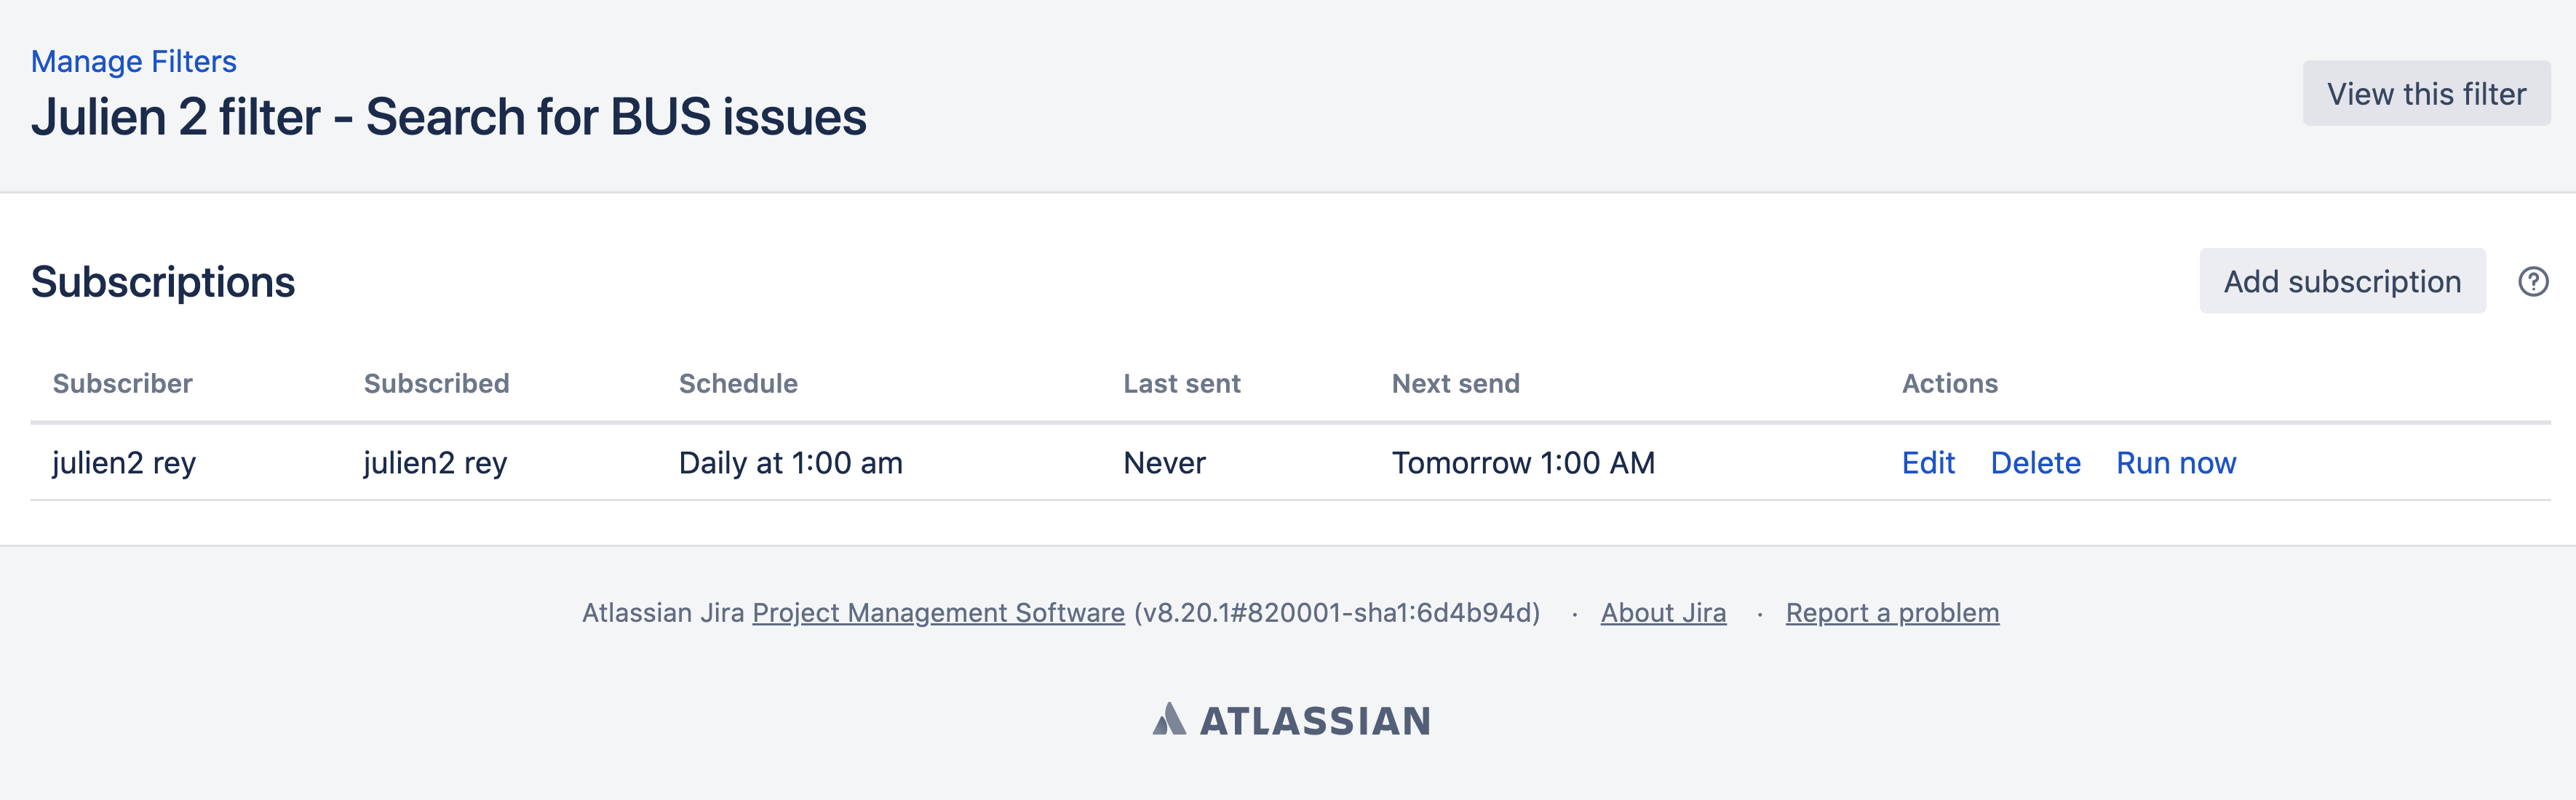Click the Subscribed column header

coord(436,384)
